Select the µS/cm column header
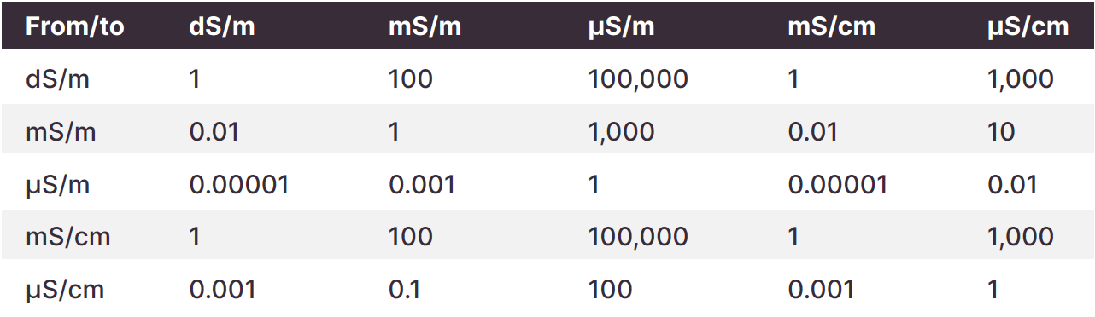The width and height of the screenshot is (1095, 317). (x=1028, y=26)
